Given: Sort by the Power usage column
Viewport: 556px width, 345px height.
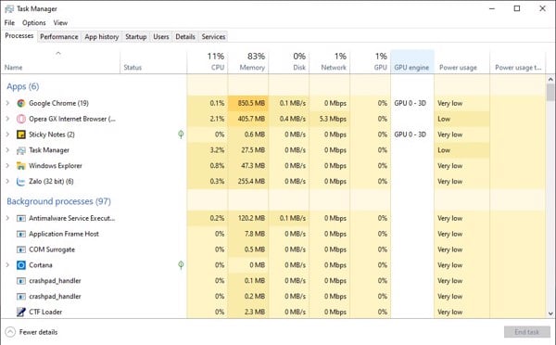Looking at the screenshot, I should [462, 62].
